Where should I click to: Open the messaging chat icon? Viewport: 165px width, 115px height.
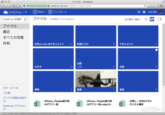point(139,12)
